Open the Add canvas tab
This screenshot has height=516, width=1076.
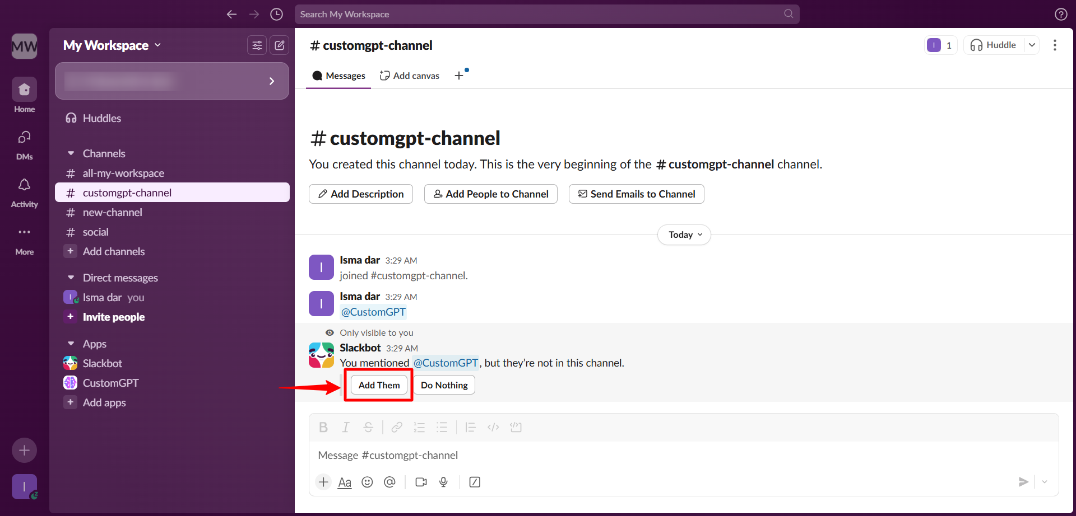click(410, 76)
